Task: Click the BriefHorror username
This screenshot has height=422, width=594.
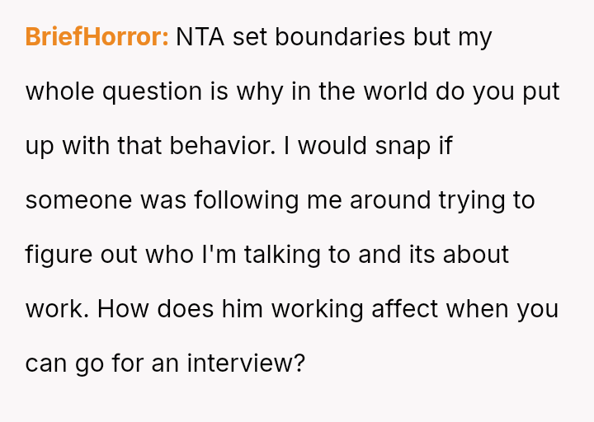Action: click(97, 37)
